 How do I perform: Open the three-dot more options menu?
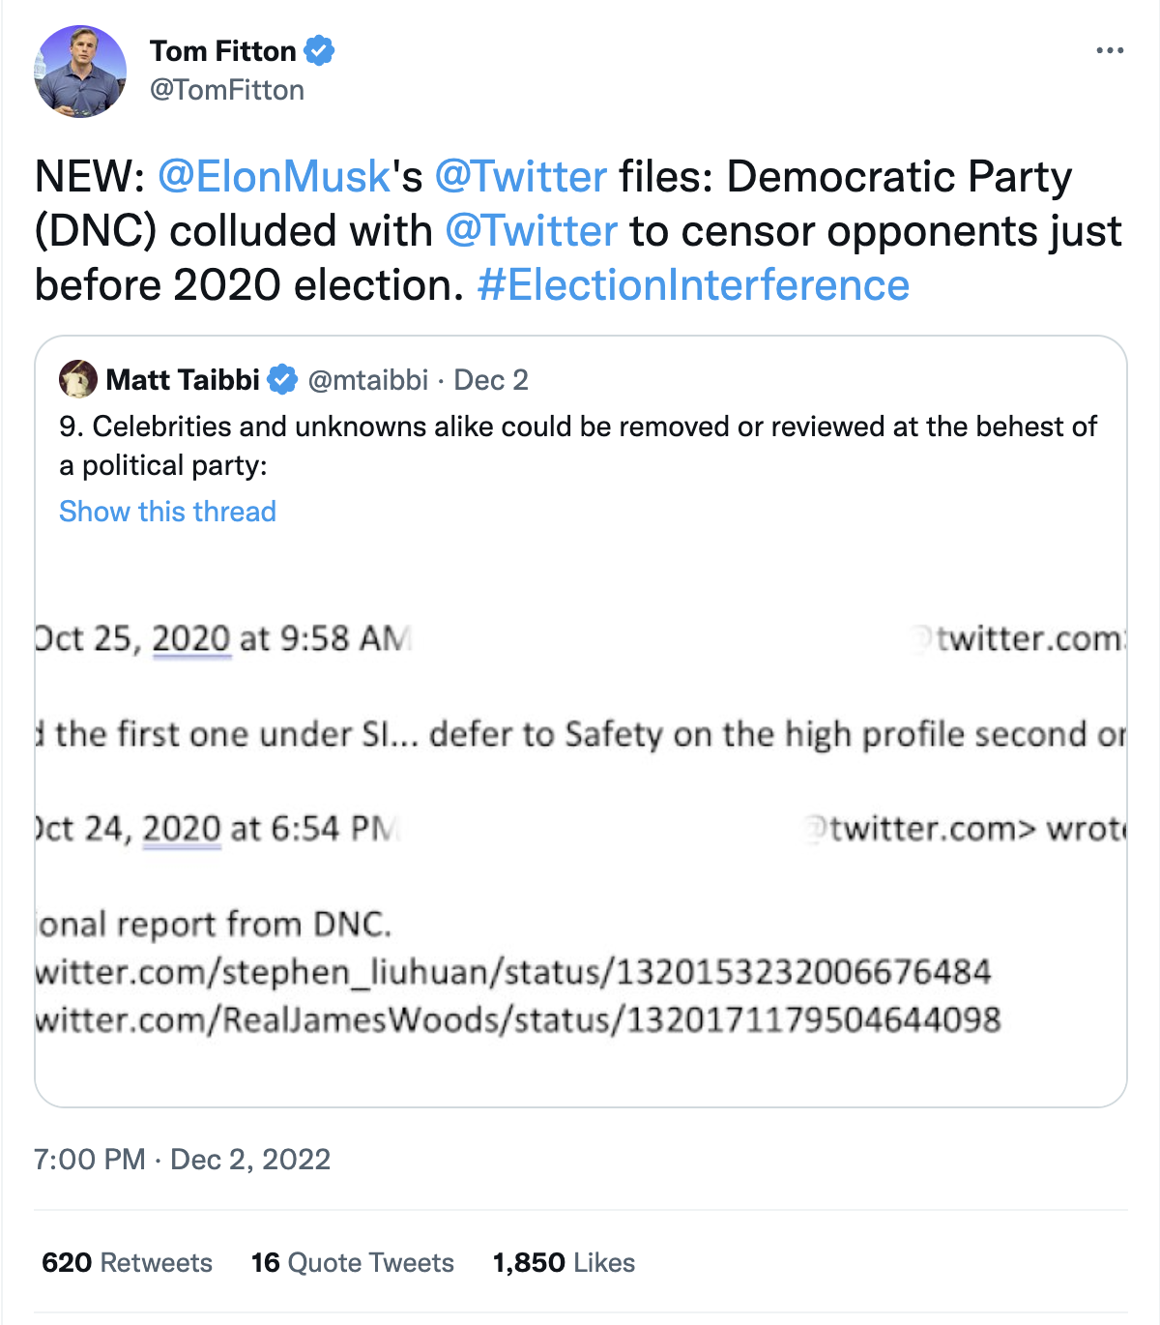point(1110,50)
